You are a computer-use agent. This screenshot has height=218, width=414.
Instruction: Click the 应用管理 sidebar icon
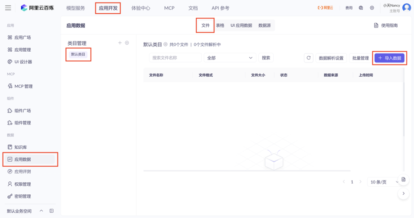click(x=10, y=50)
